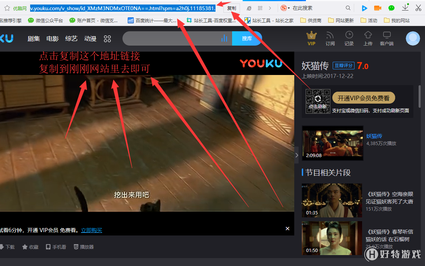
Task: Click the 收藏 favorite star button
Action: tap(31, 247)
